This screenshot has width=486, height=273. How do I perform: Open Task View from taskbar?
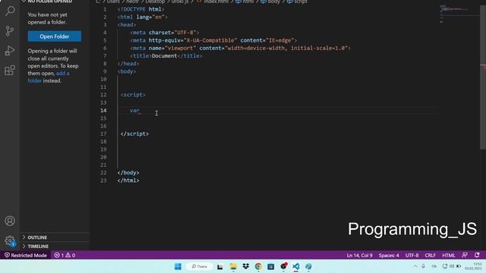point(220,266)
